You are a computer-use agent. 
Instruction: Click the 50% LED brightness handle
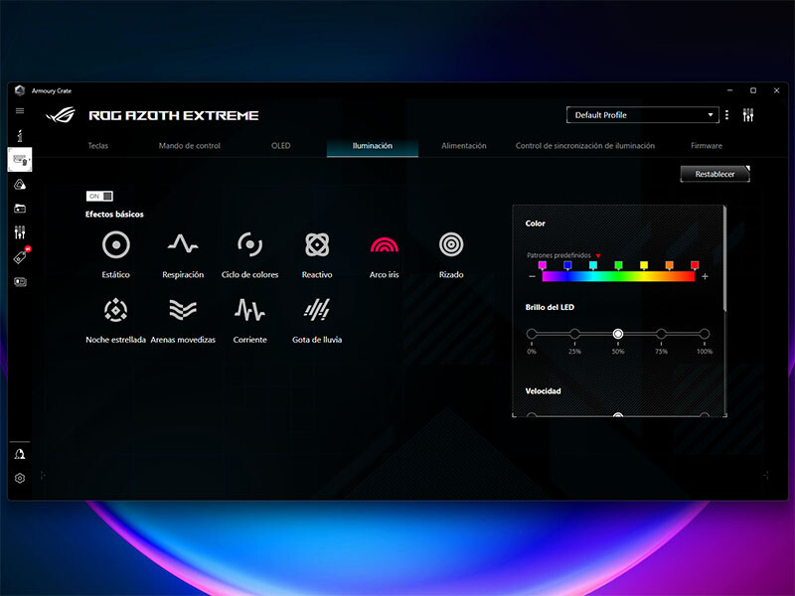(617, 334)
